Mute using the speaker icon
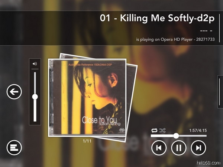This screenshot has height=167, width=223. click(x=35, y=64)
